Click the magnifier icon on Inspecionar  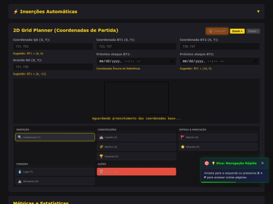(x=20, y=137)
